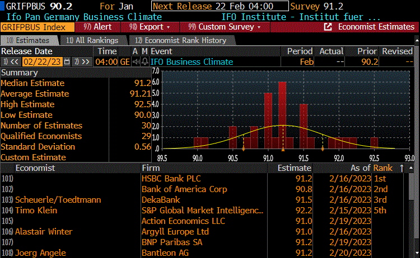Open the IFO Business Climate event link
This screenshot has height=258, width=420.
point(192,62)
